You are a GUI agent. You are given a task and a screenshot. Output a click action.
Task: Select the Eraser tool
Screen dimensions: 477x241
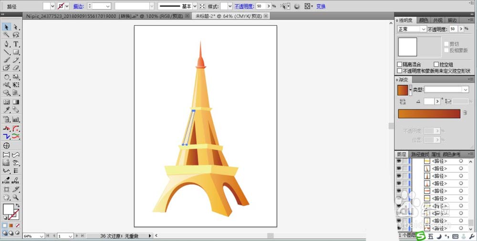(16, 68)
